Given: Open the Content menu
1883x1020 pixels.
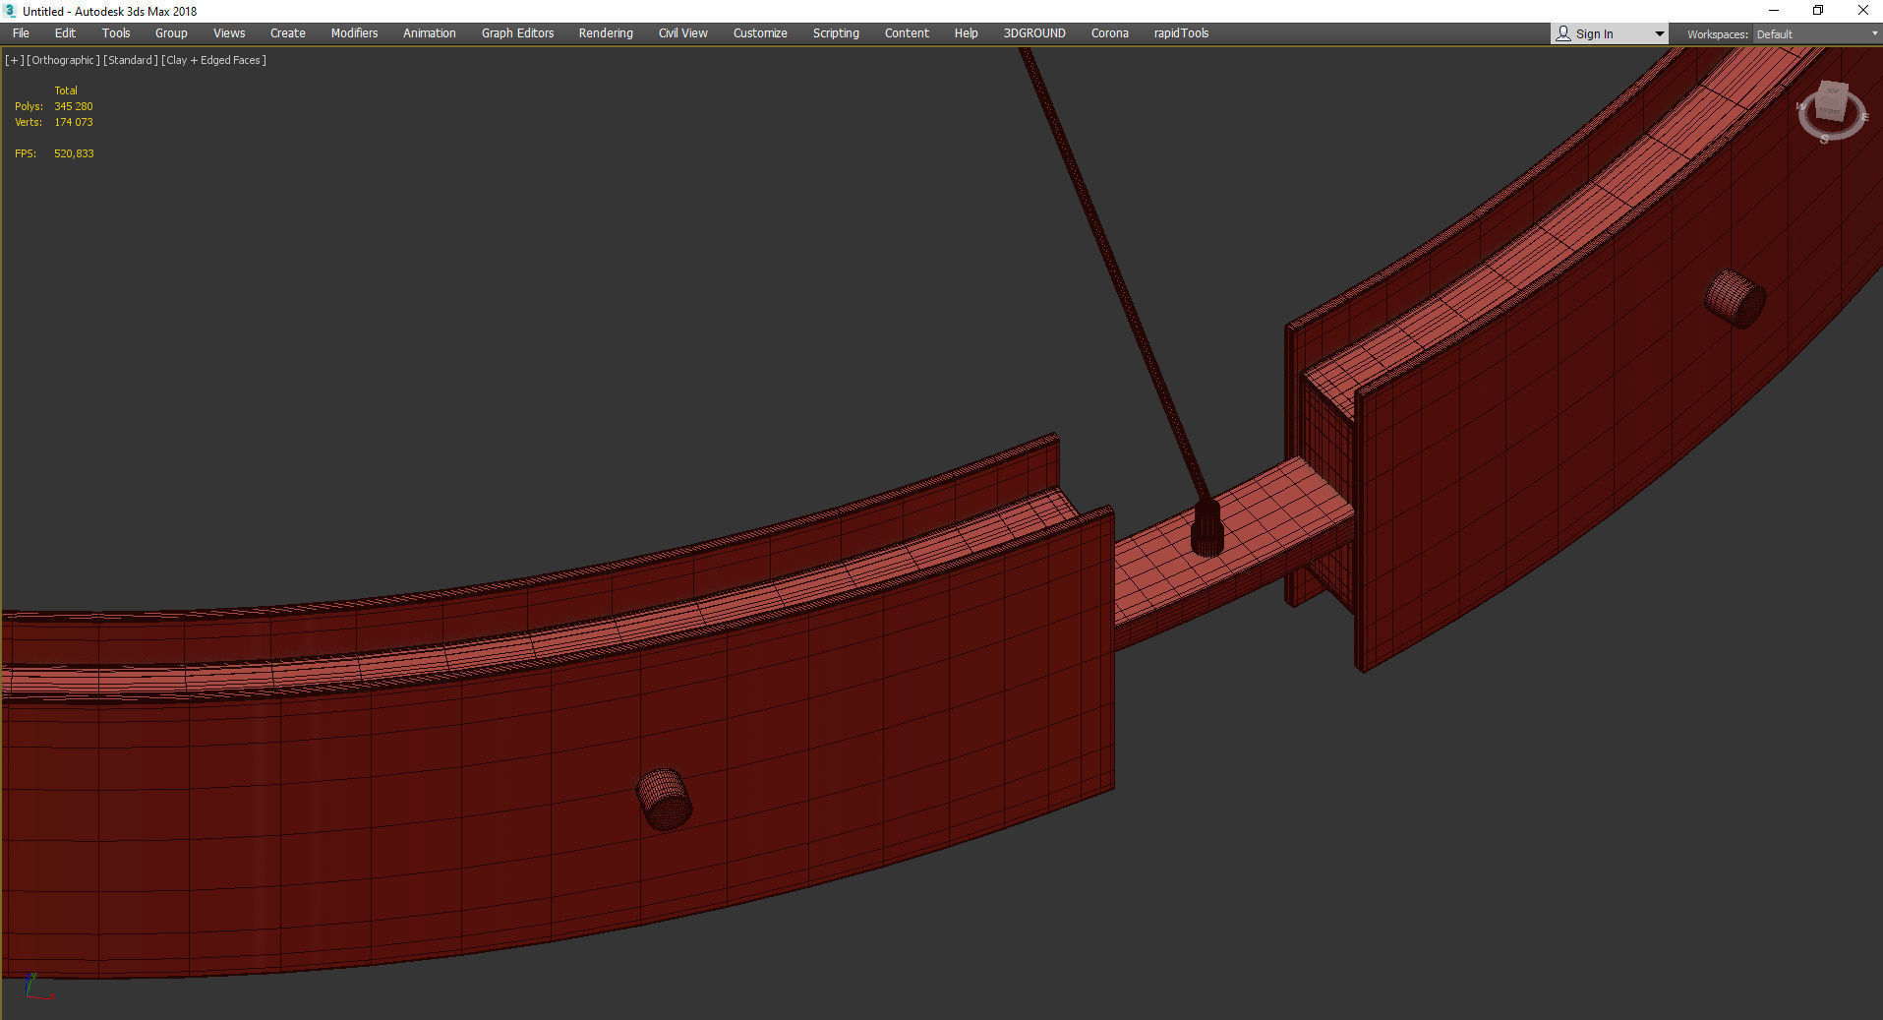Looking at the screenshot, I should 907,33.
